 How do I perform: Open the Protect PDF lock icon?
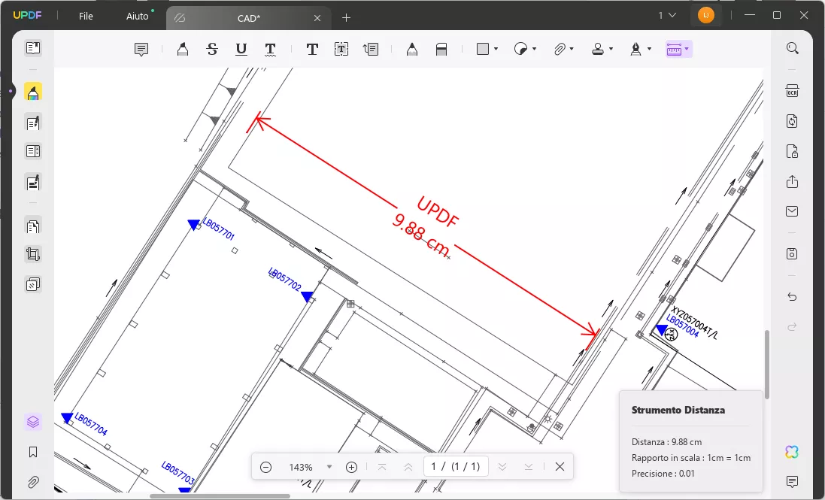(x=793, y=151)
